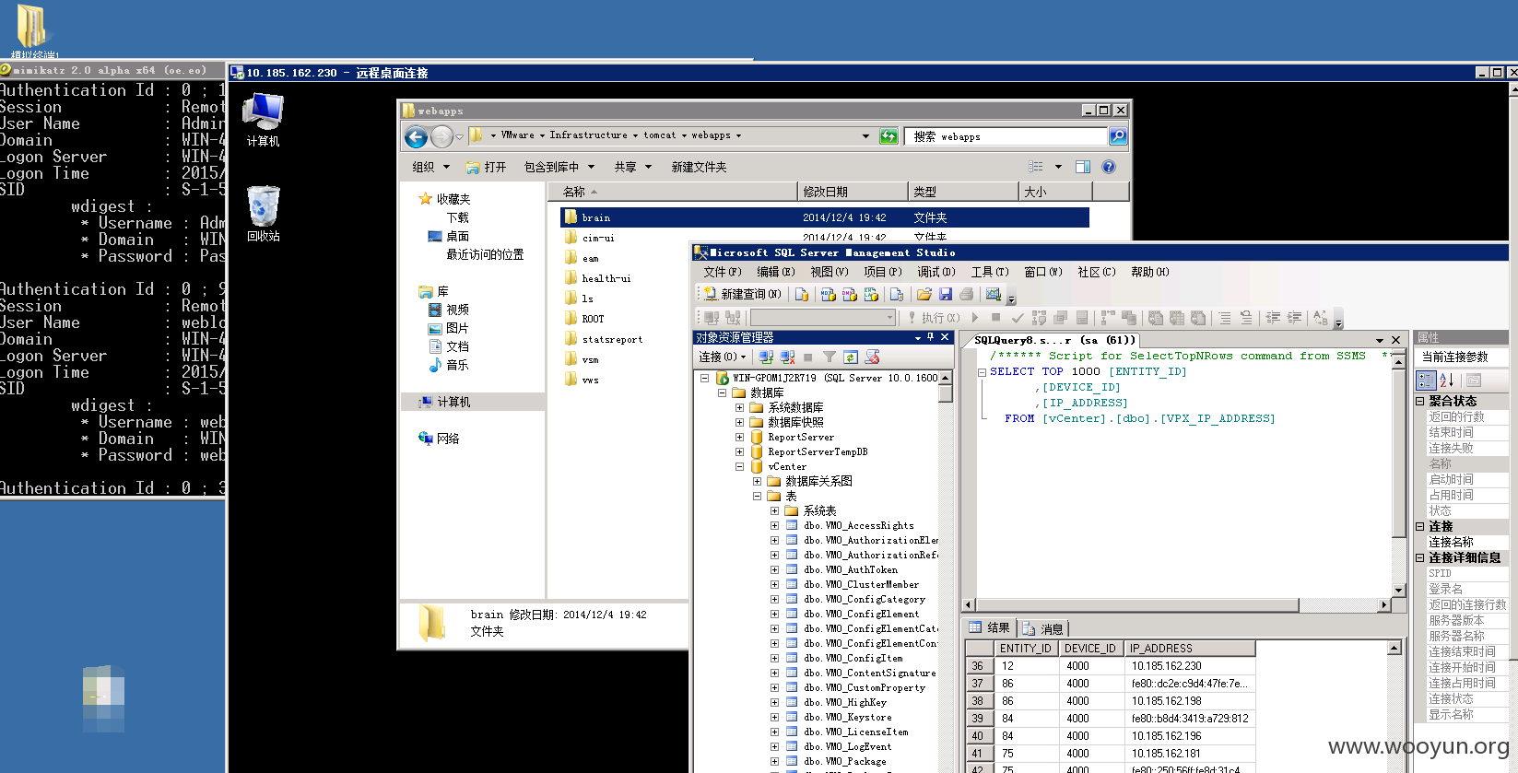Viewport: 1518px width, 773px height.
Task: Collapse the 连接详细信息 properties section
Action: pyautogui.click(x=1420, y=557)
